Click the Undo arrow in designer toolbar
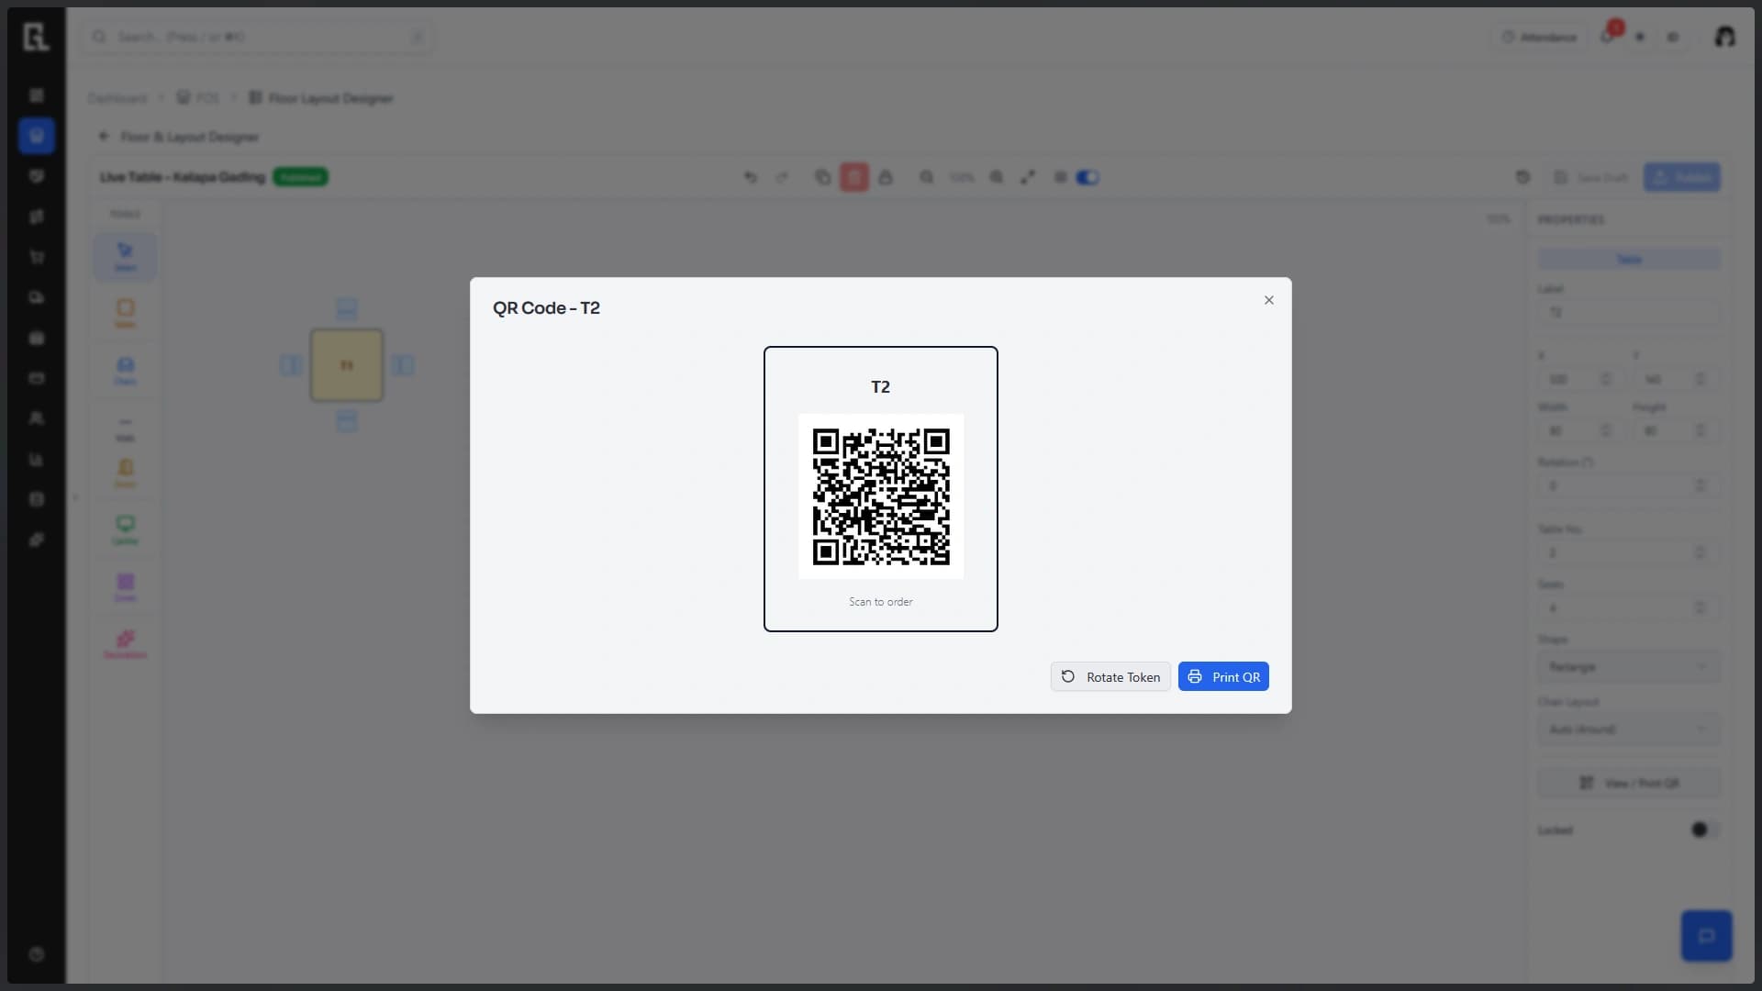Screen dimensions: 1762x991 (751, 177)
